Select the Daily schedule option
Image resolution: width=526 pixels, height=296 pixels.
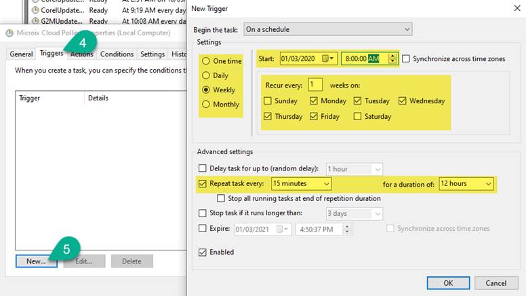(x=206, y=75)
